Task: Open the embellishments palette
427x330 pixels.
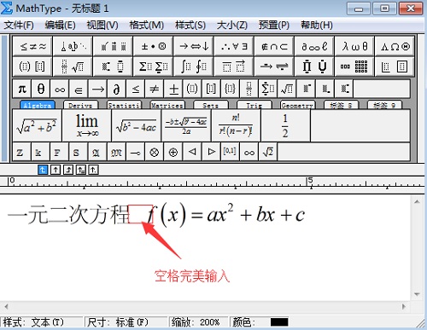Action: click(114, 46)
